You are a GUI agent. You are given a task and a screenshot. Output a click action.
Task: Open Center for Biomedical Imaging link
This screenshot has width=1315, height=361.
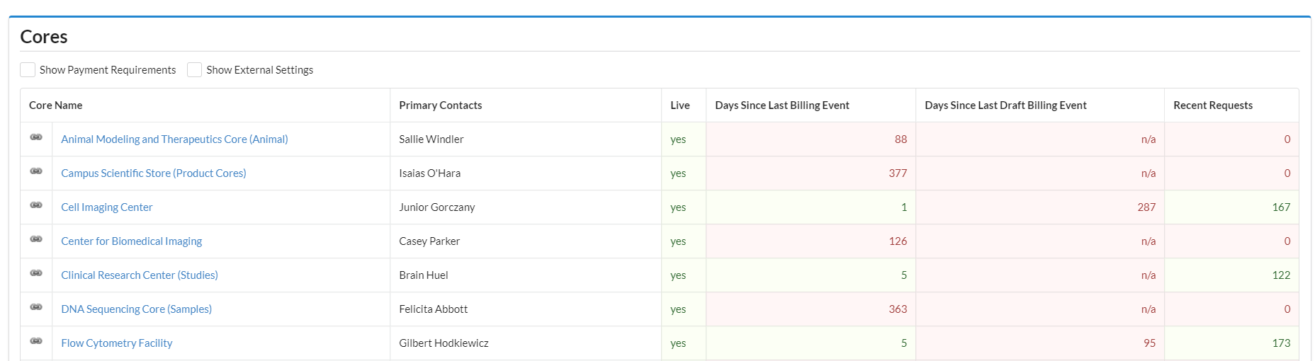click(x=131, y=241)
